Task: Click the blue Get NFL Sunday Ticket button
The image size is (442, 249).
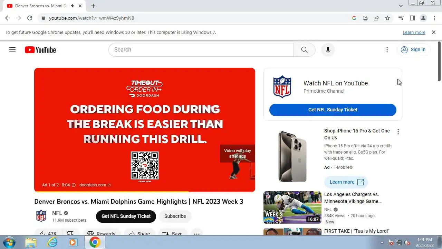Action: click(x=333, y=110)
